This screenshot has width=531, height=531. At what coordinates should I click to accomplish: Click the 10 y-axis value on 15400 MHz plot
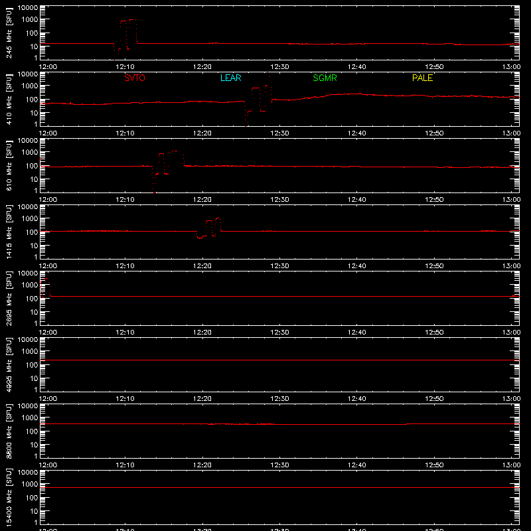click(x=34, y=511)
